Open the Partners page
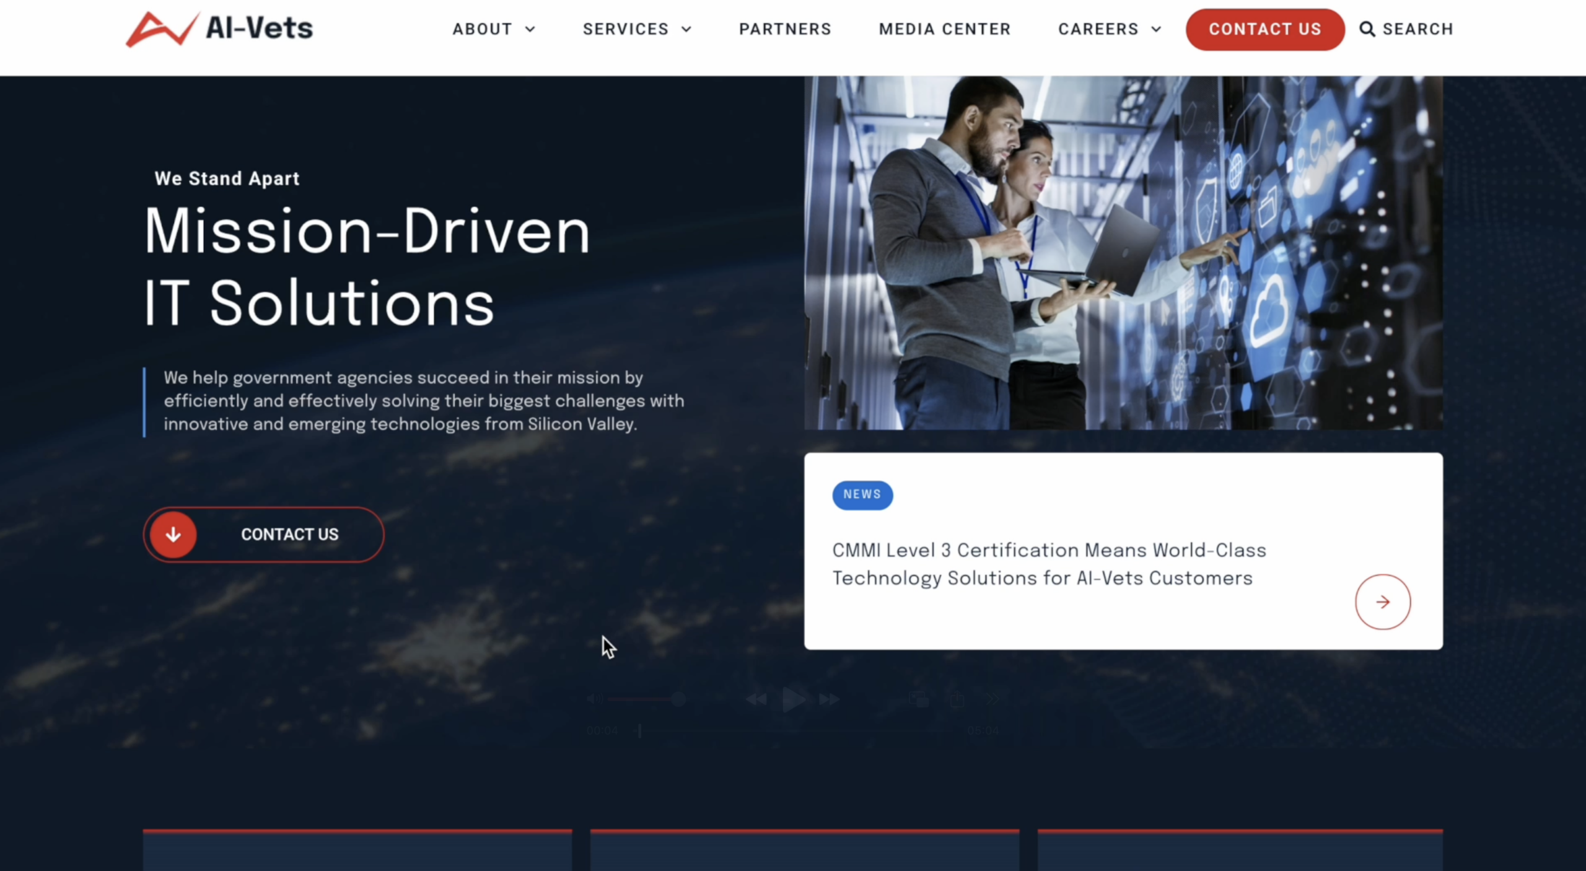 (x=785, y=29)
